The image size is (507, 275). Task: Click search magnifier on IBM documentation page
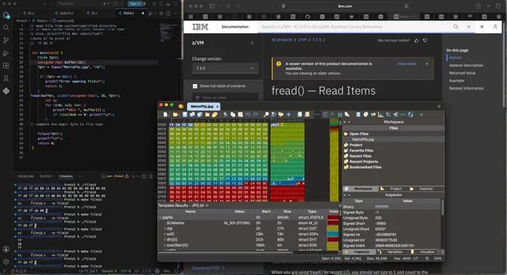(x=456, y=27)
